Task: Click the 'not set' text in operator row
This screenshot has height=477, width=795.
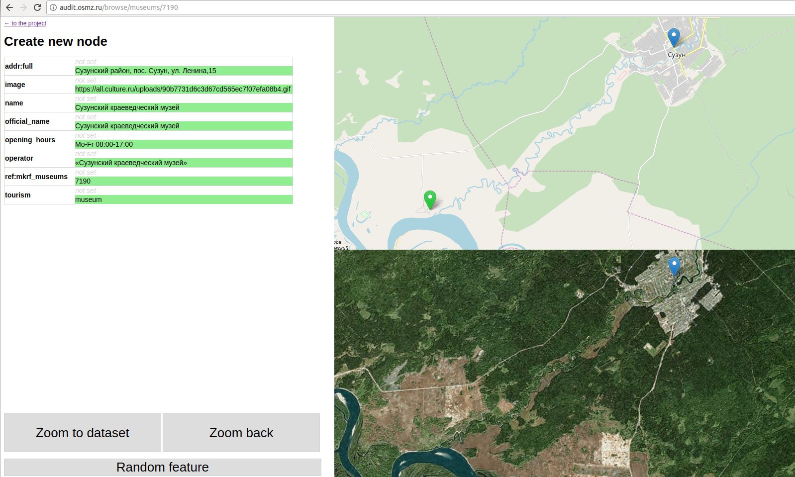Action: click(86, 154)
